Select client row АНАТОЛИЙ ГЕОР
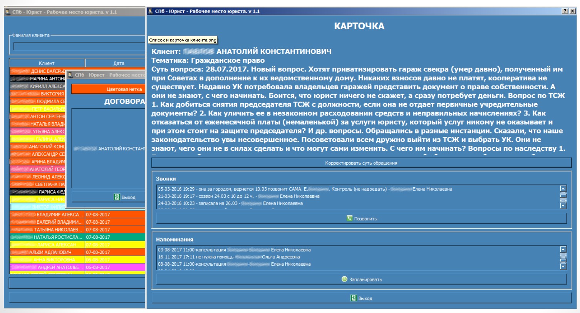Screen dimensions: 580x313 [37, 169]
